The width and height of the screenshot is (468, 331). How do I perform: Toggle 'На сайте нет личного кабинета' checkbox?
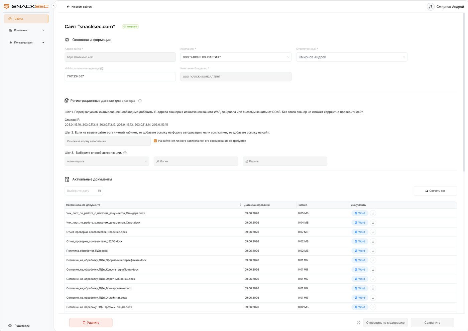pyautogui.click(x=155, y=141)
